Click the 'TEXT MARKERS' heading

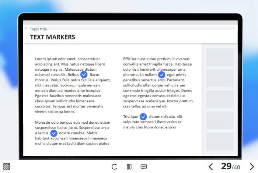click(x=52, y=37)
